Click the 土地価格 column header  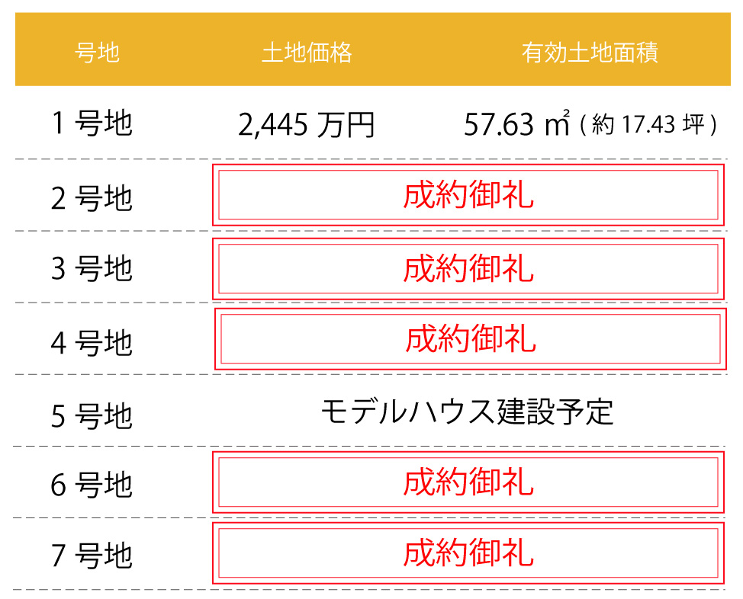[307, 53]
